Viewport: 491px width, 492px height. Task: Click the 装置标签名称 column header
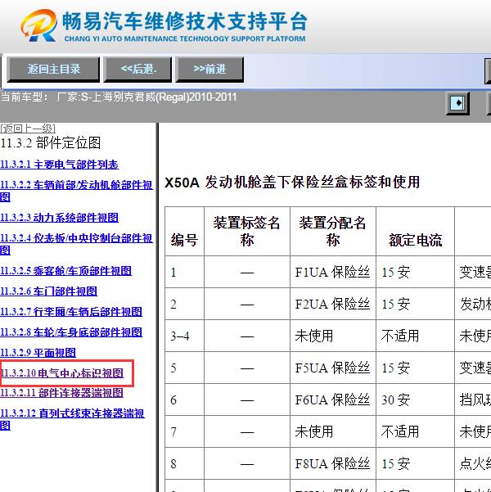tap(247, 232)
